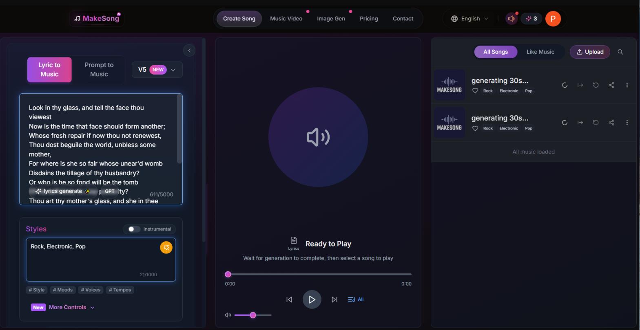This screenshot has width=640, height=330.
Task: Click the MakeSong logo
Action: coord(97,18)
